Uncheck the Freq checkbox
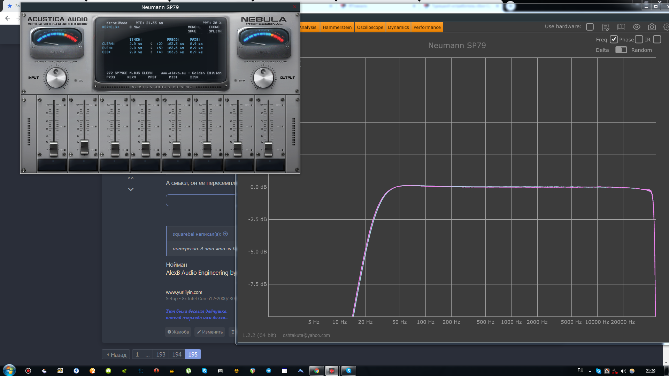The width and height of the screenshot is (669, 376). click(x=614, y=39)
